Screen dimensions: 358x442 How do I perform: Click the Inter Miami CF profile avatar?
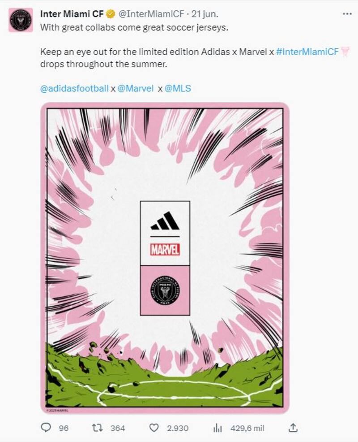(21, 20)
